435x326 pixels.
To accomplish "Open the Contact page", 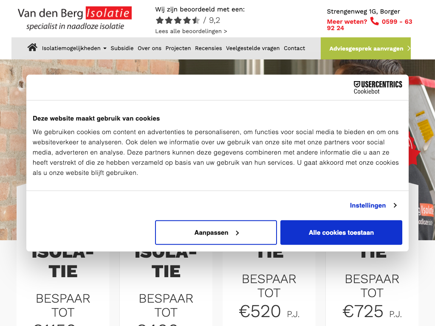I will [x=294, y=48].
